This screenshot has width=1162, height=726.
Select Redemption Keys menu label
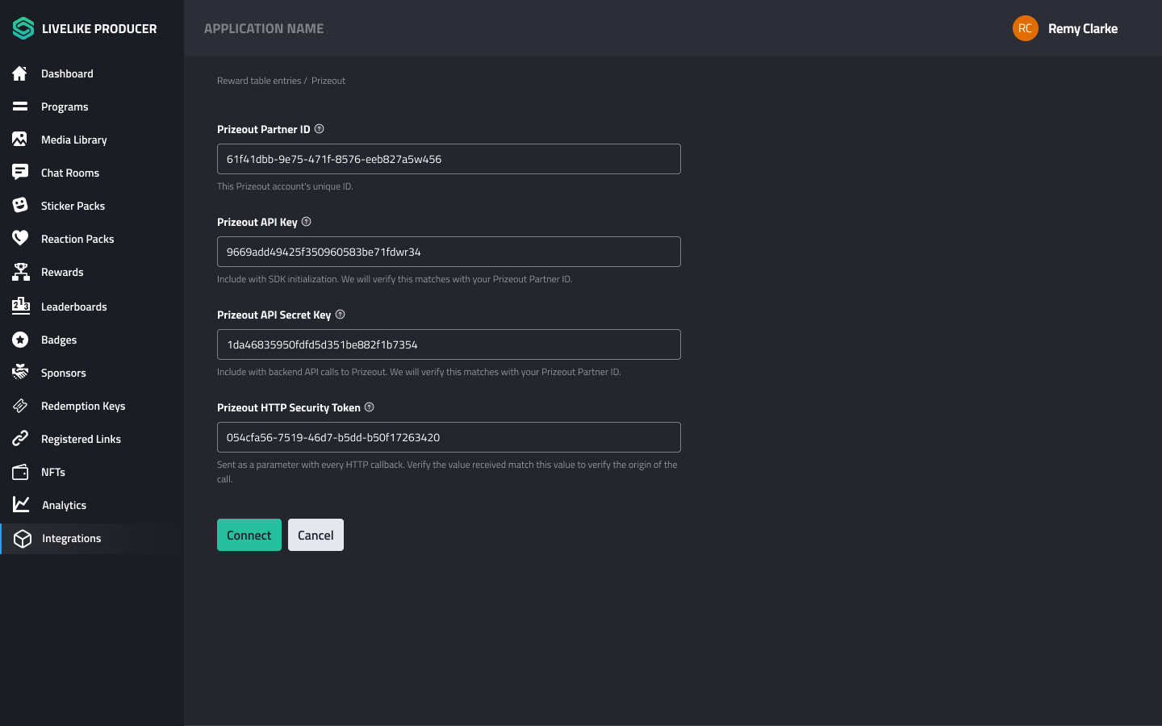click(x=83, y=406)
